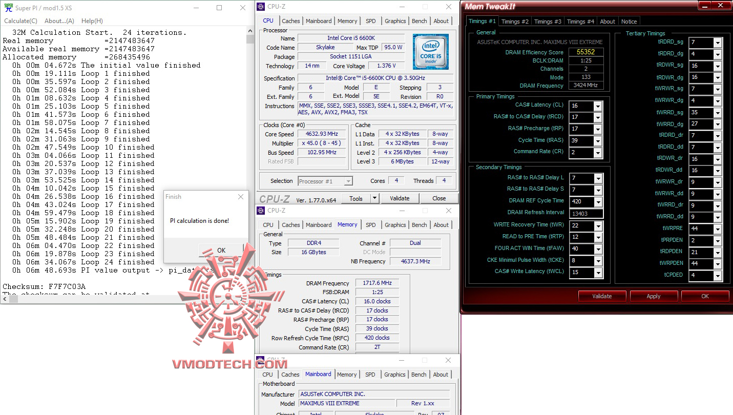Image resolution: width=733 pixels, height=415 pixels.
Task: Switch to the SPD tab in CPU-Z
Action: click(371, 21)
